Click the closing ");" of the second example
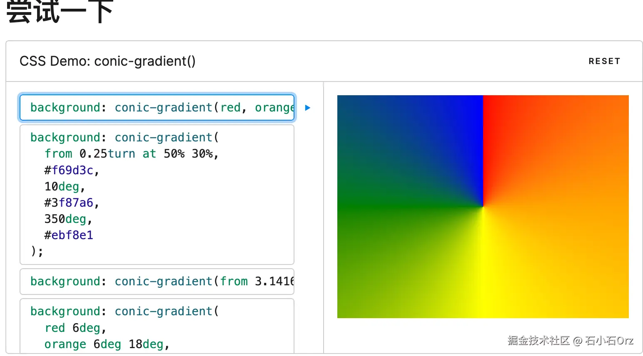The height and width of the screenshot is (356, 643). pyautogui.click(x=37, y=251)
